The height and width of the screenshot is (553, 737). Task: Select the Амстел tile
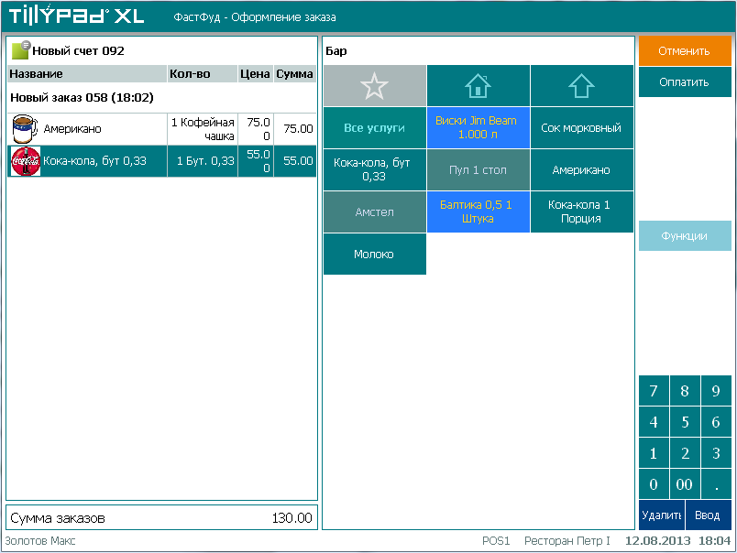point(375,211)
